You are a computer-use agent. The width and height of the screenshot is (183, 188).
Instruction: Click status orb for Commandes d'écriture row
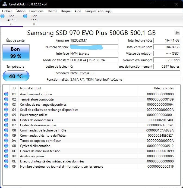(6, 135)
